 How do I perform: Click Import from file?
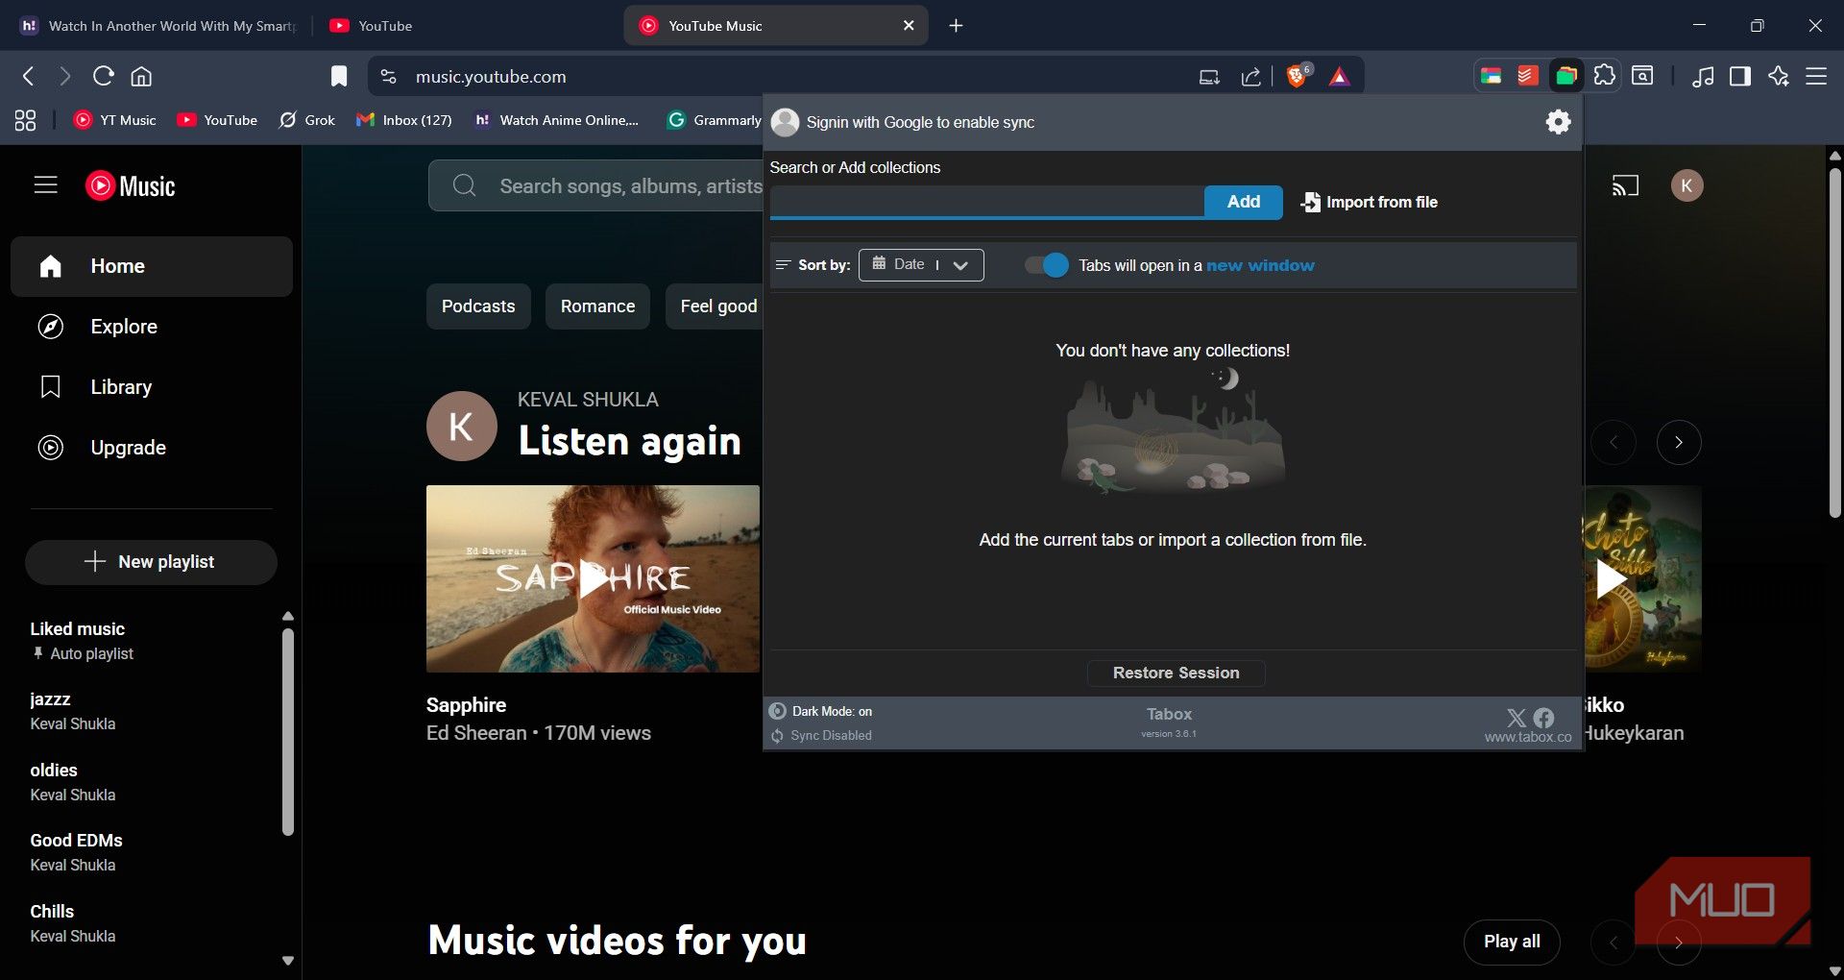[1369, 202]
